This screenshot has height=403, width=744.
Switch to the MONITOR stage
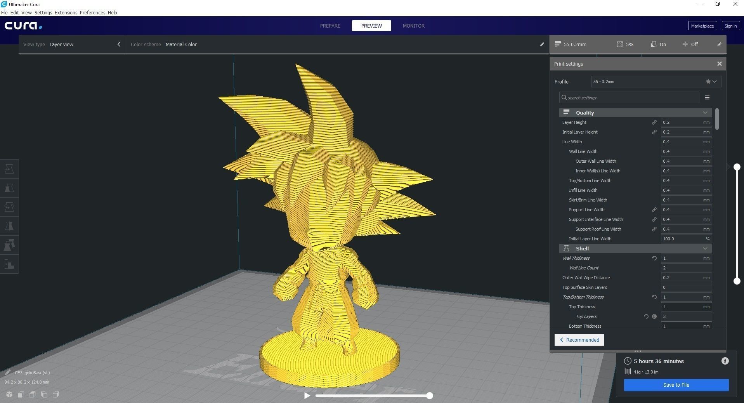click(x=414, y=26)
